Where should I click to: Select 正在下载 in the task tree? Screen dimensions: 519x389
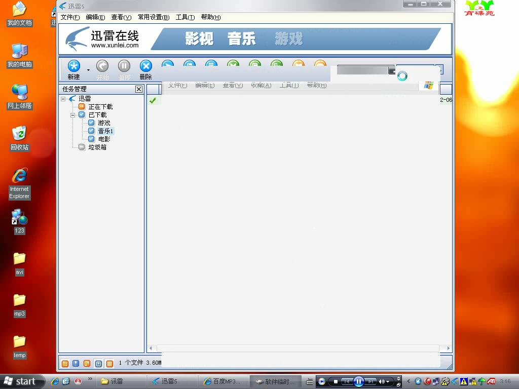(101, 106)
